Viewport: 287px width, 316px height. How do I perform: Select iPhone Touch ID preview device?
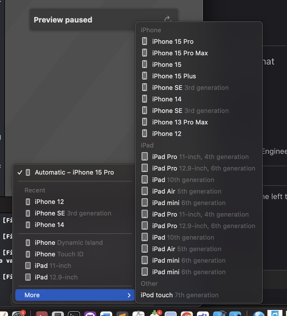pyautogui.click(x=74, y=254)
